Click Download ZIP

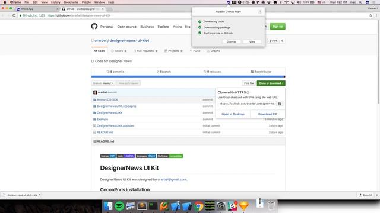(268, 114)
